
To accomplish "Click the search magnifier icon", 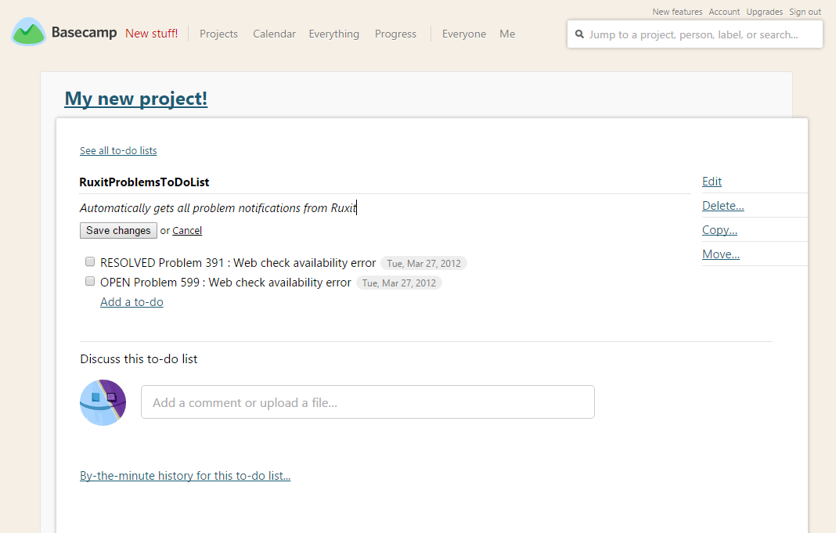I will [x=579, y=34].
